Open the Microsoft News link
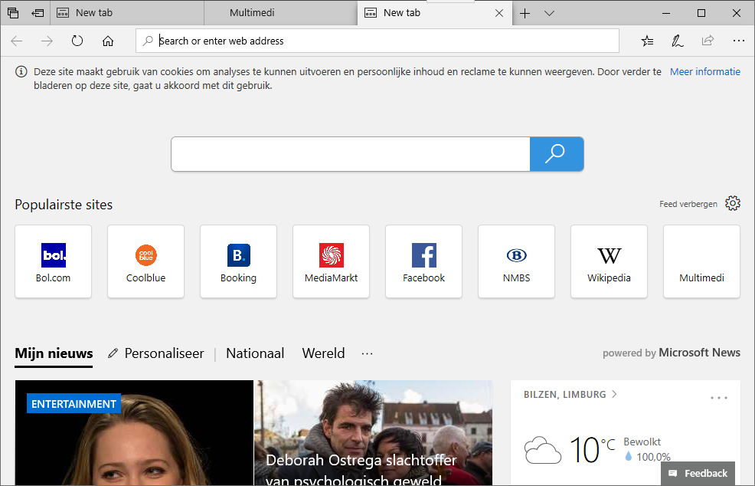The height and width of the screenshot is (486, 755). click(699, 353)
